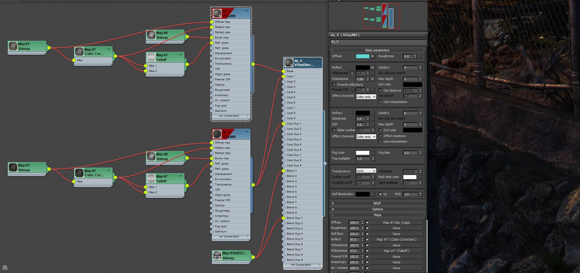Click the L lock button beside HGlossiness

click(352, 73)
